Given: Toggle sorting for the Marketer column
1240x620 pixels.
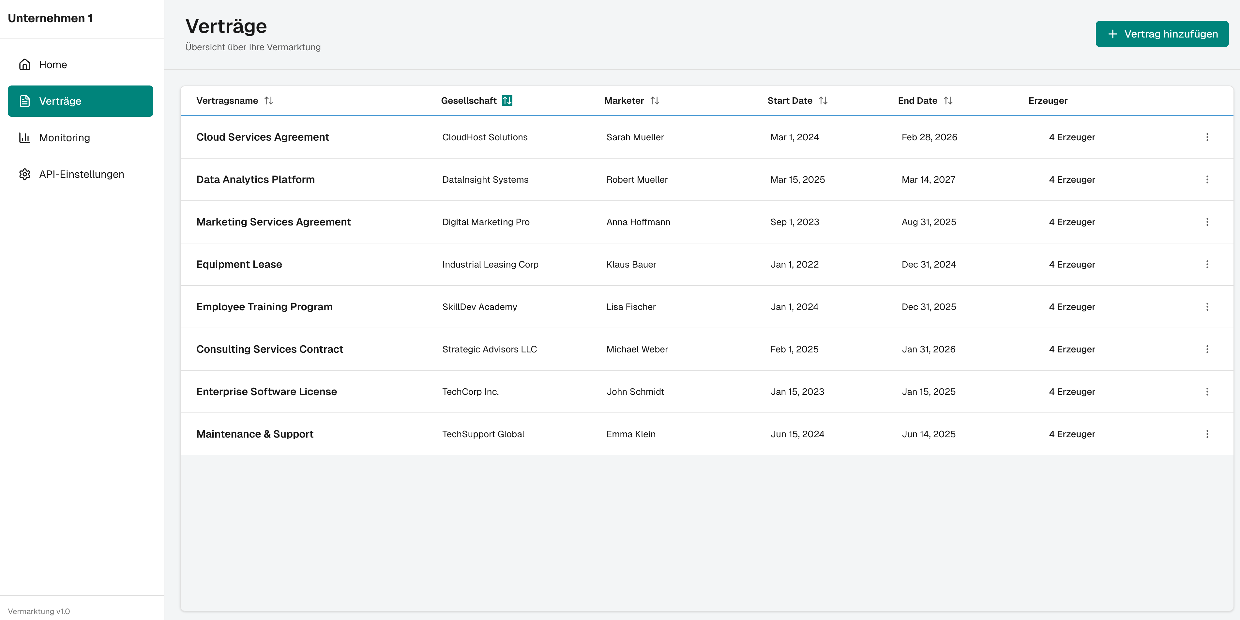Looking at the screenshot, I should click(x=655, y=100).
